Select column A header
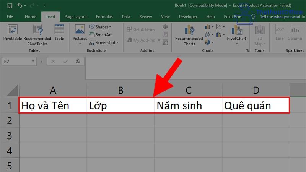 (x=53, y=90)
